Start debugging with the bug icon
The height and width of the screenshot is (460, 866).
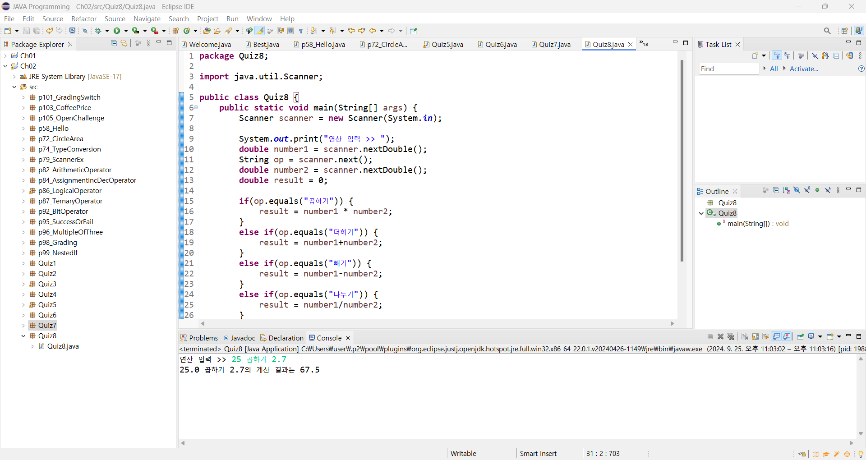click(x=98, y=31)
